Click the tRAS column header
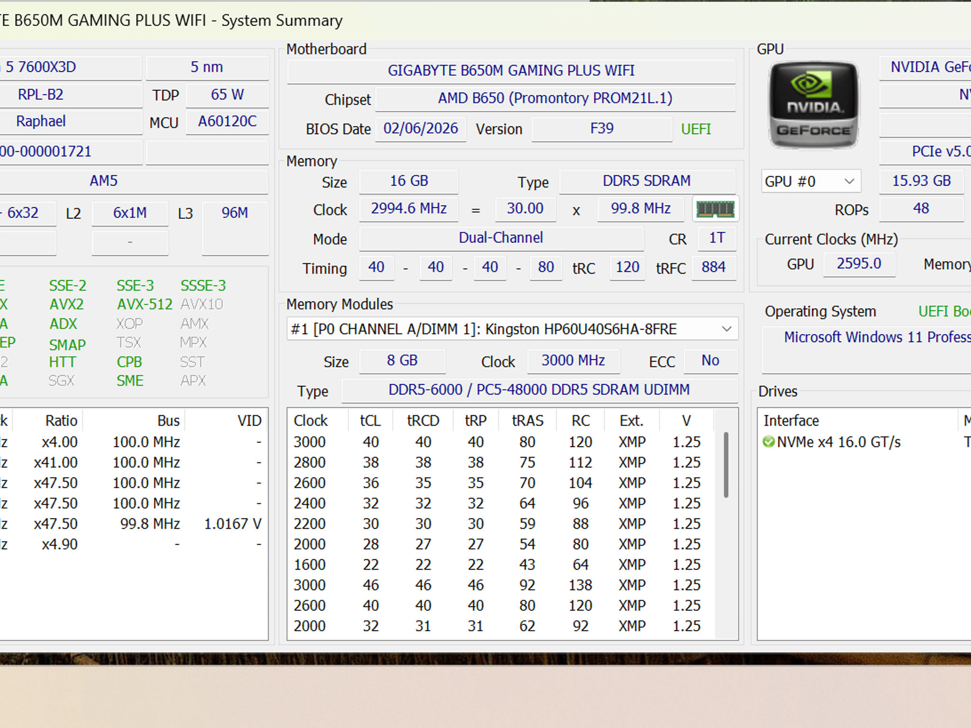 pos(527,420)
